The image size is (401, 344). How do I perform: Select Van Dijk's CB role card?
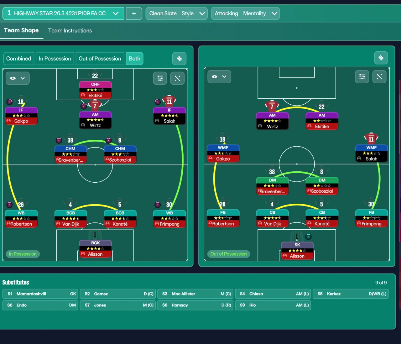pyautogui.click(x=272, y=218)
